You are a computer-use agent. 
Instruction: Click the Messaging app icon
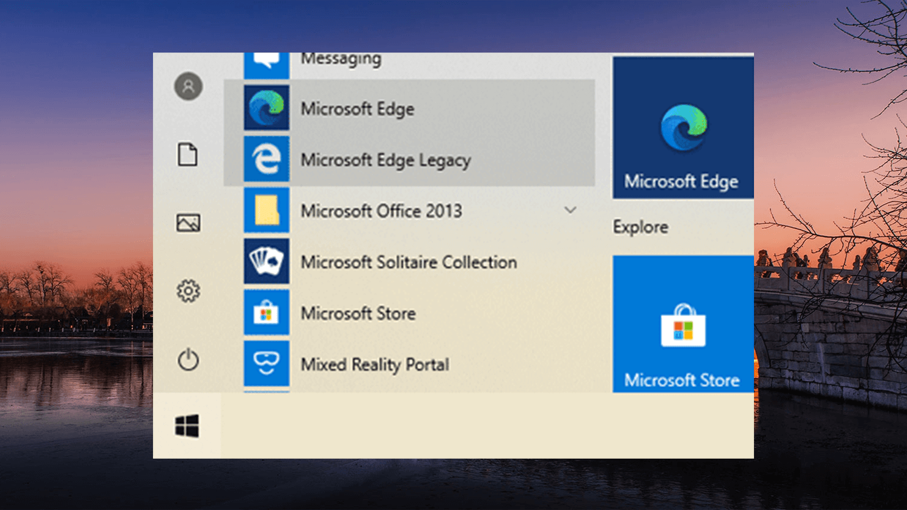(x=267, y=65)
